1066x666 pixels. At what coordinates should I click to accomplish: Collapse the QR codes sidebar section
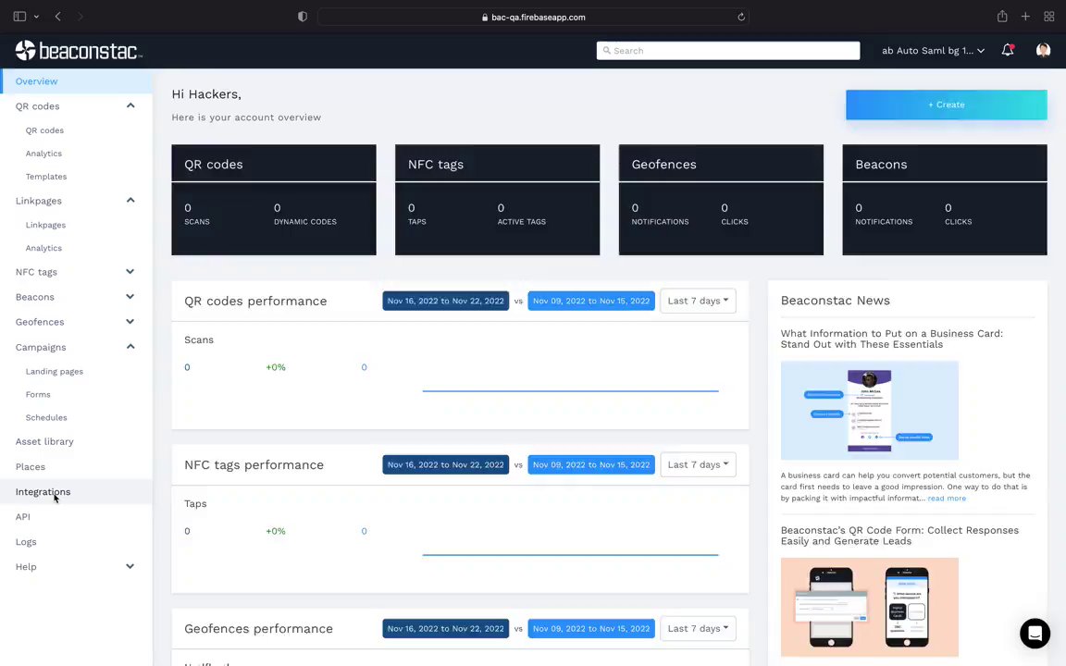click(x=130, y=106)
